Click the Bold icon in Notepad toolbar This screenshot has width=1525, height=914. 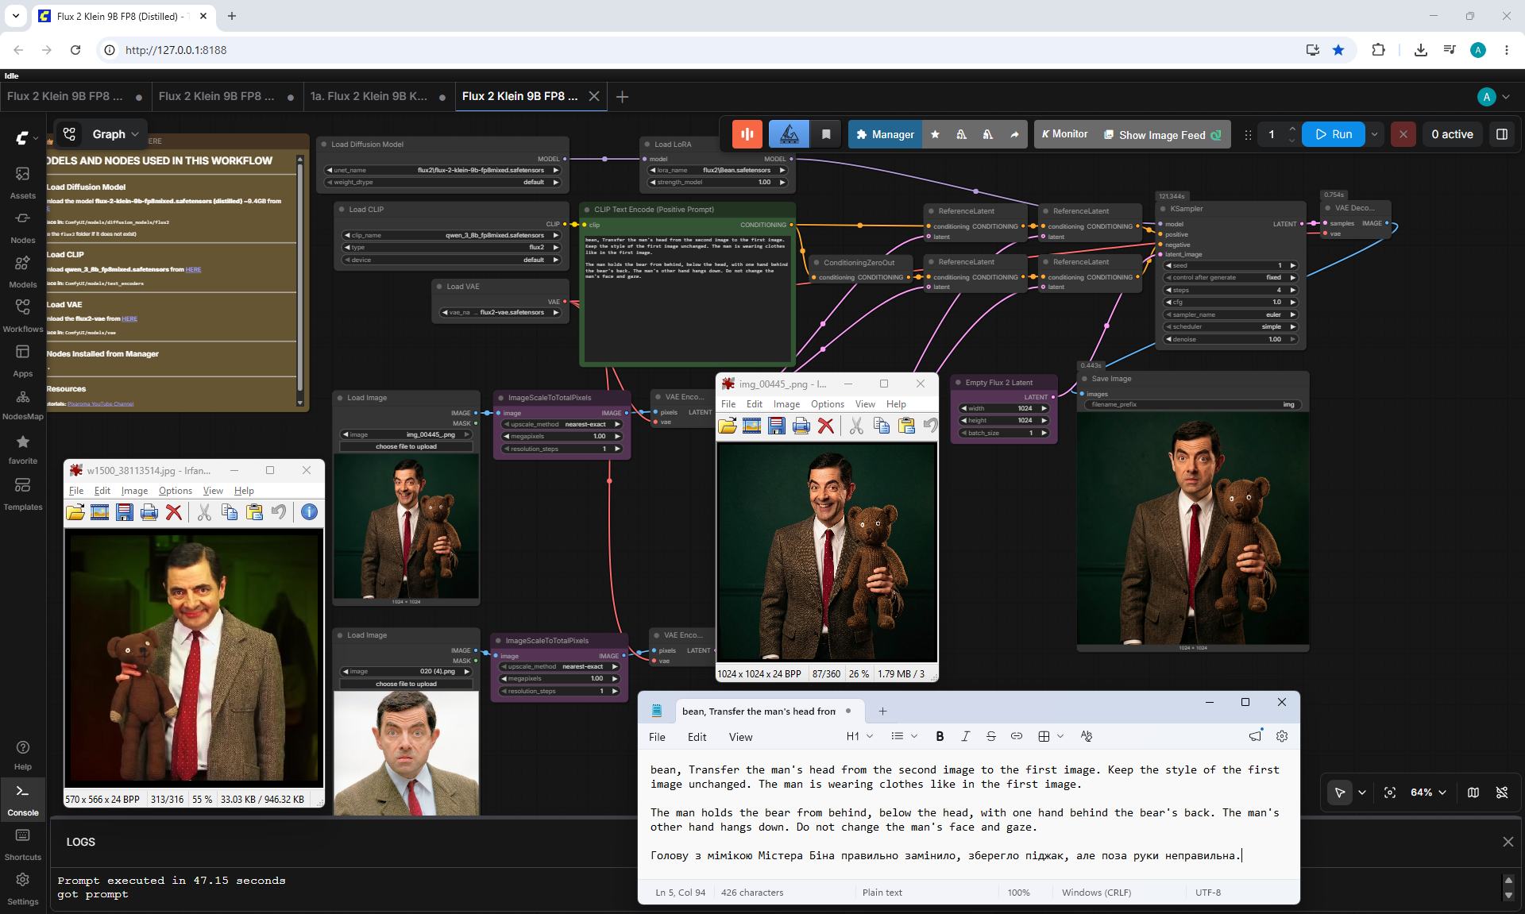(x=940, y=736)
